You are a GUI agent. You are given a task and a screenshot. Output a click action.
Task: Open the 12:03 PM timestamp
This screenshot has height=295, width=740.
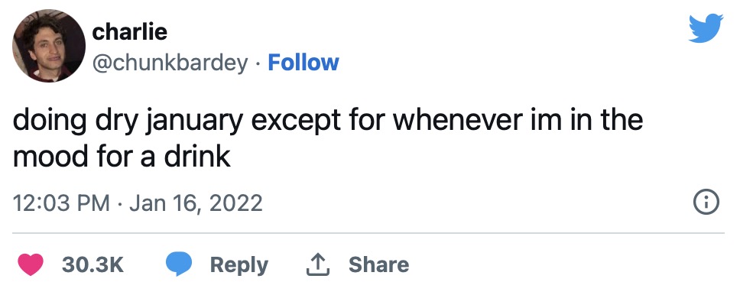pos(61,203)
